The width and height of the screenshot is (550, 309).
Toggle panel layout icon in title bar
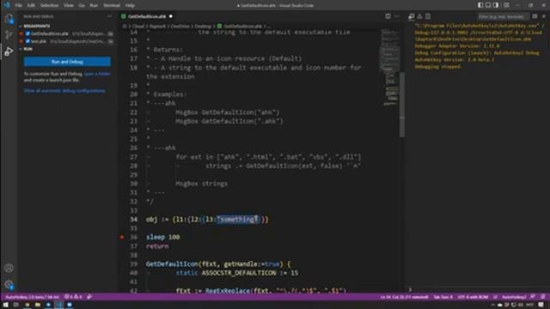[x=488, y=5]
